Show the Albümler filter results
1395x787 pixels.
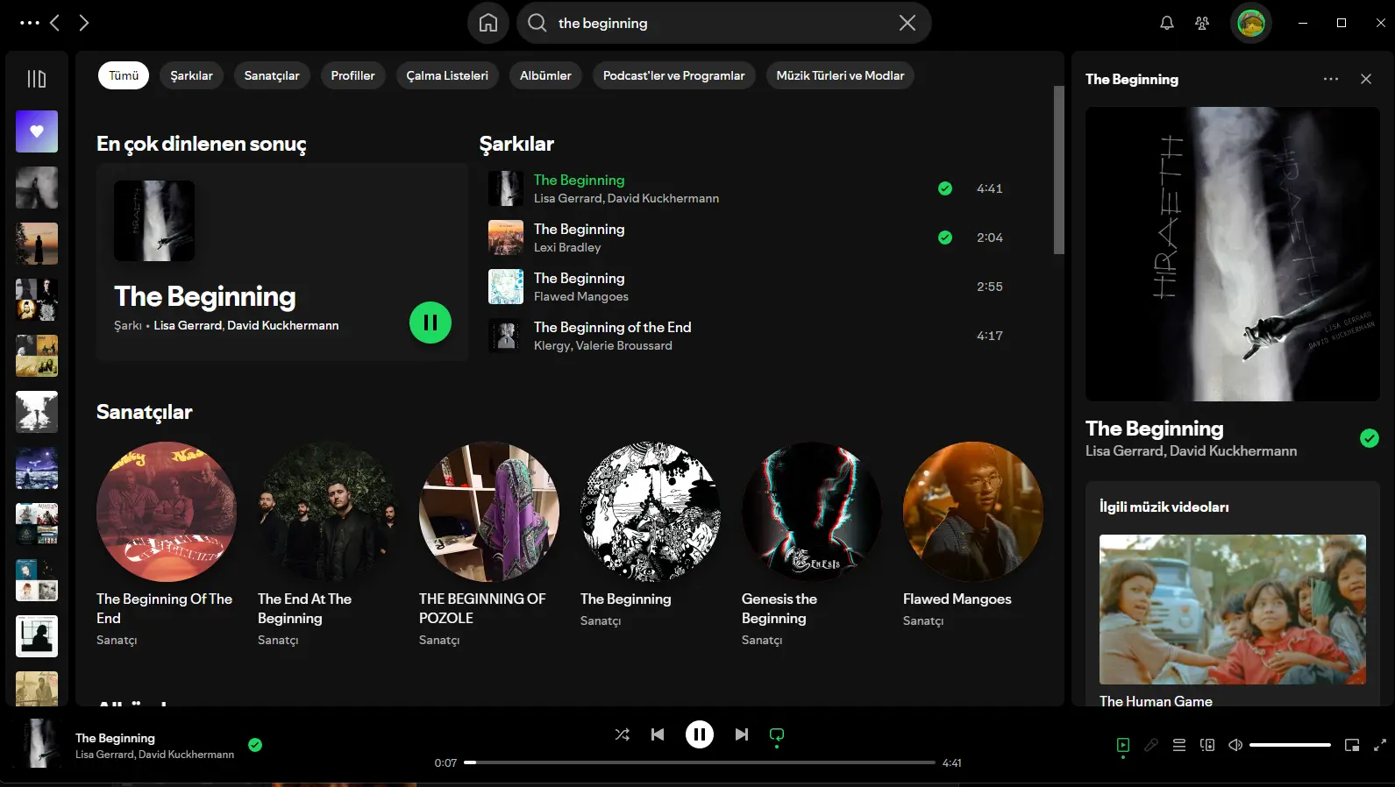(x=545, y=75)
